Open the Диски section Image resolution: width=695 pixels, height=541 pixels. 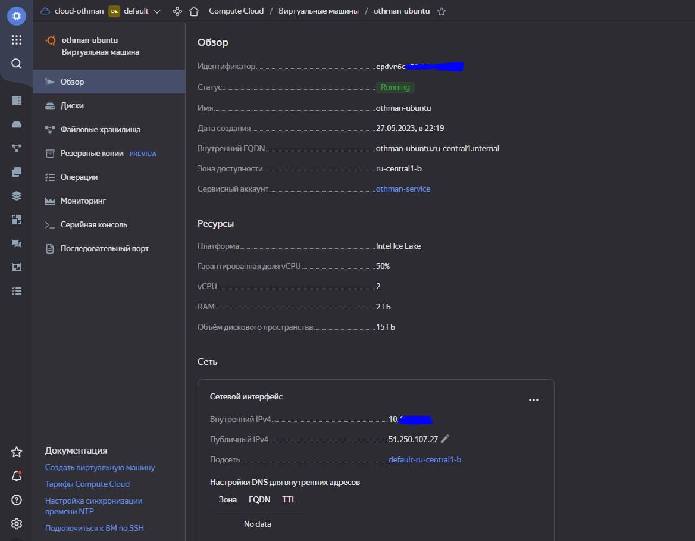(x=109, y=105)
